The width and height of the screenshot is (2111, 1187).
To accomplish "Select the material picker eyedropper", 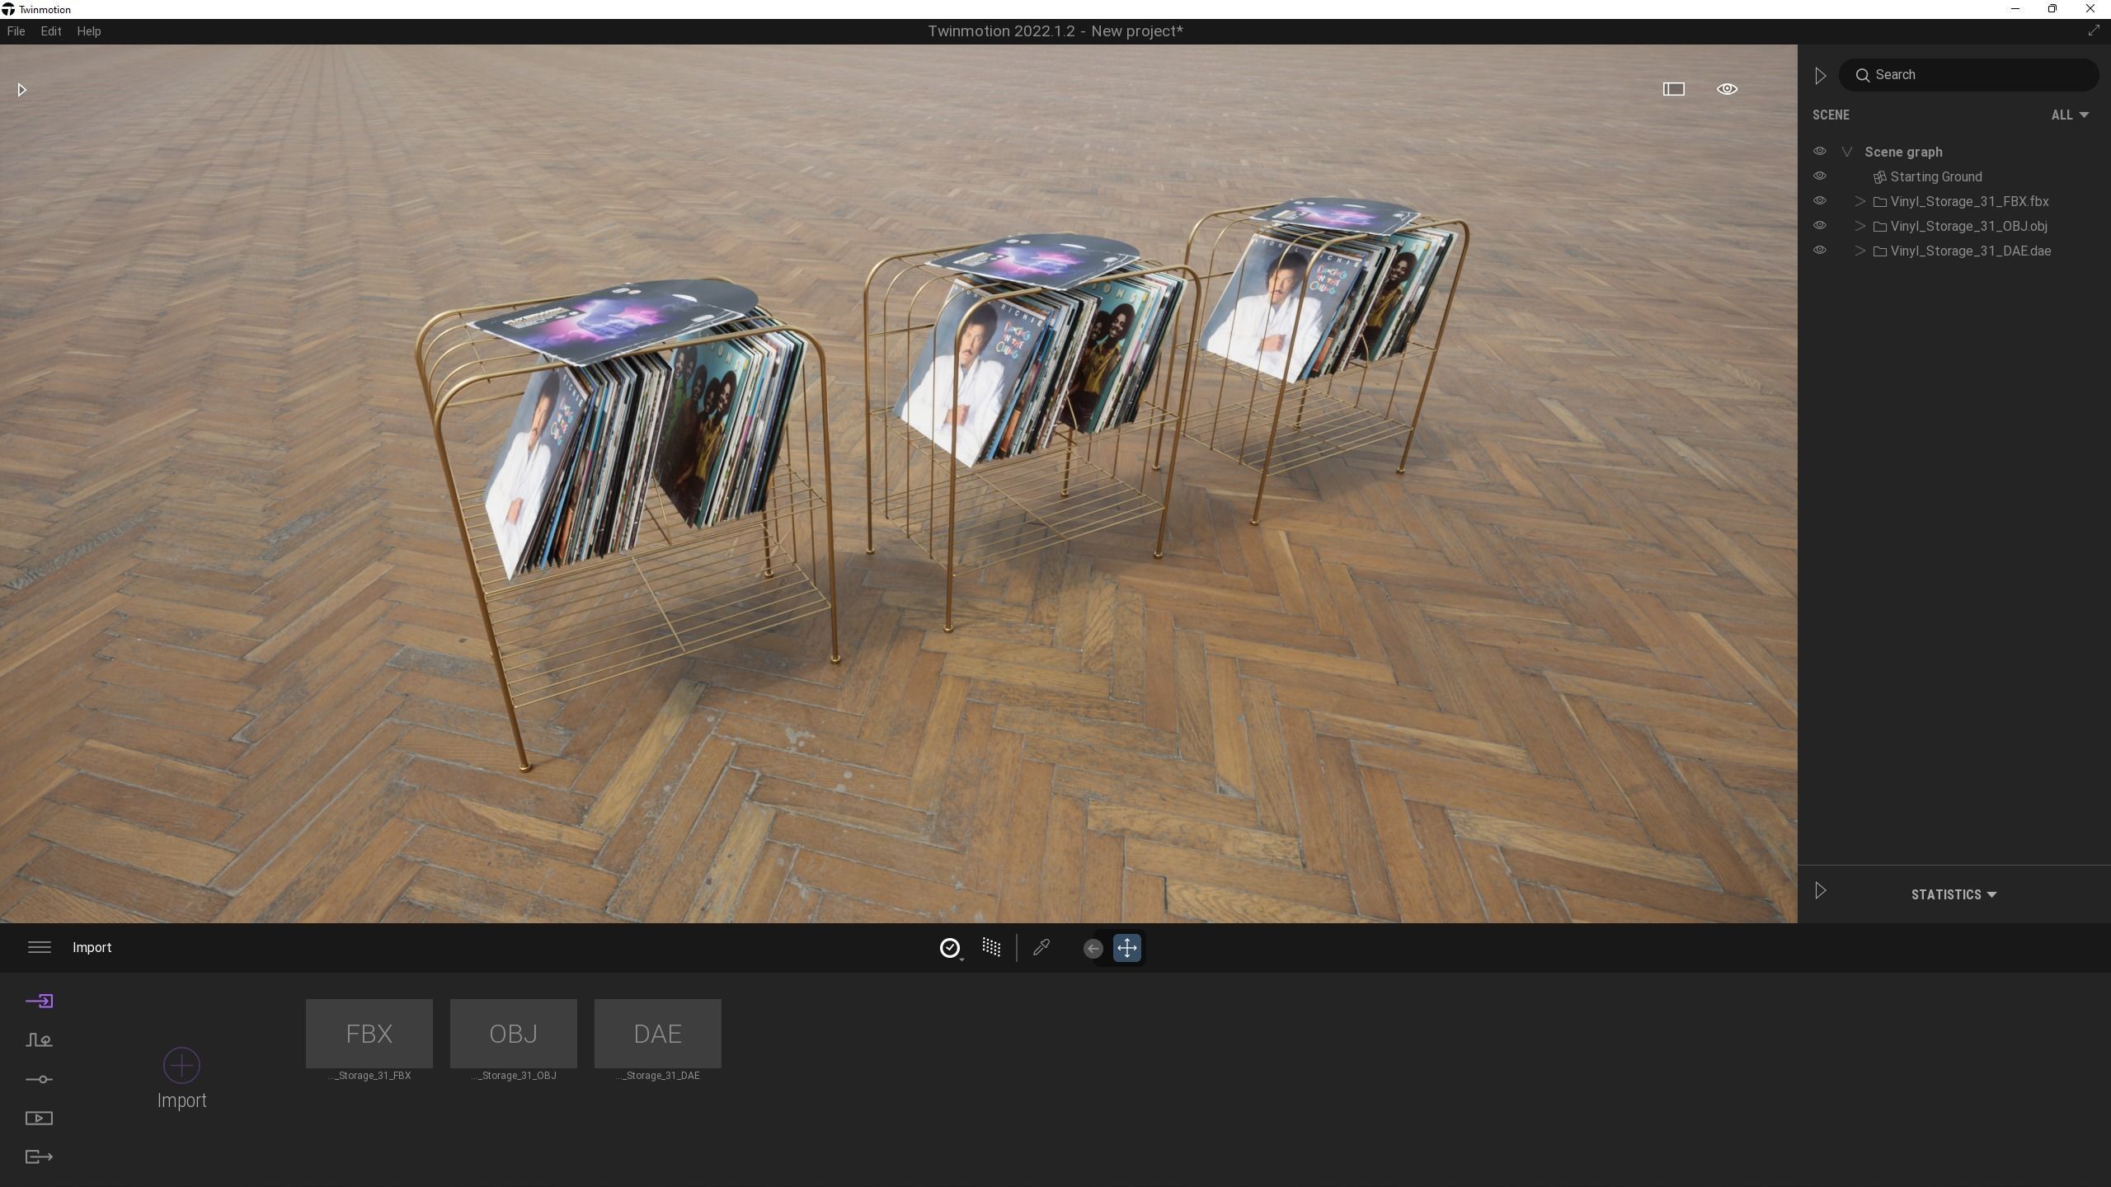I will point(1041,948).
